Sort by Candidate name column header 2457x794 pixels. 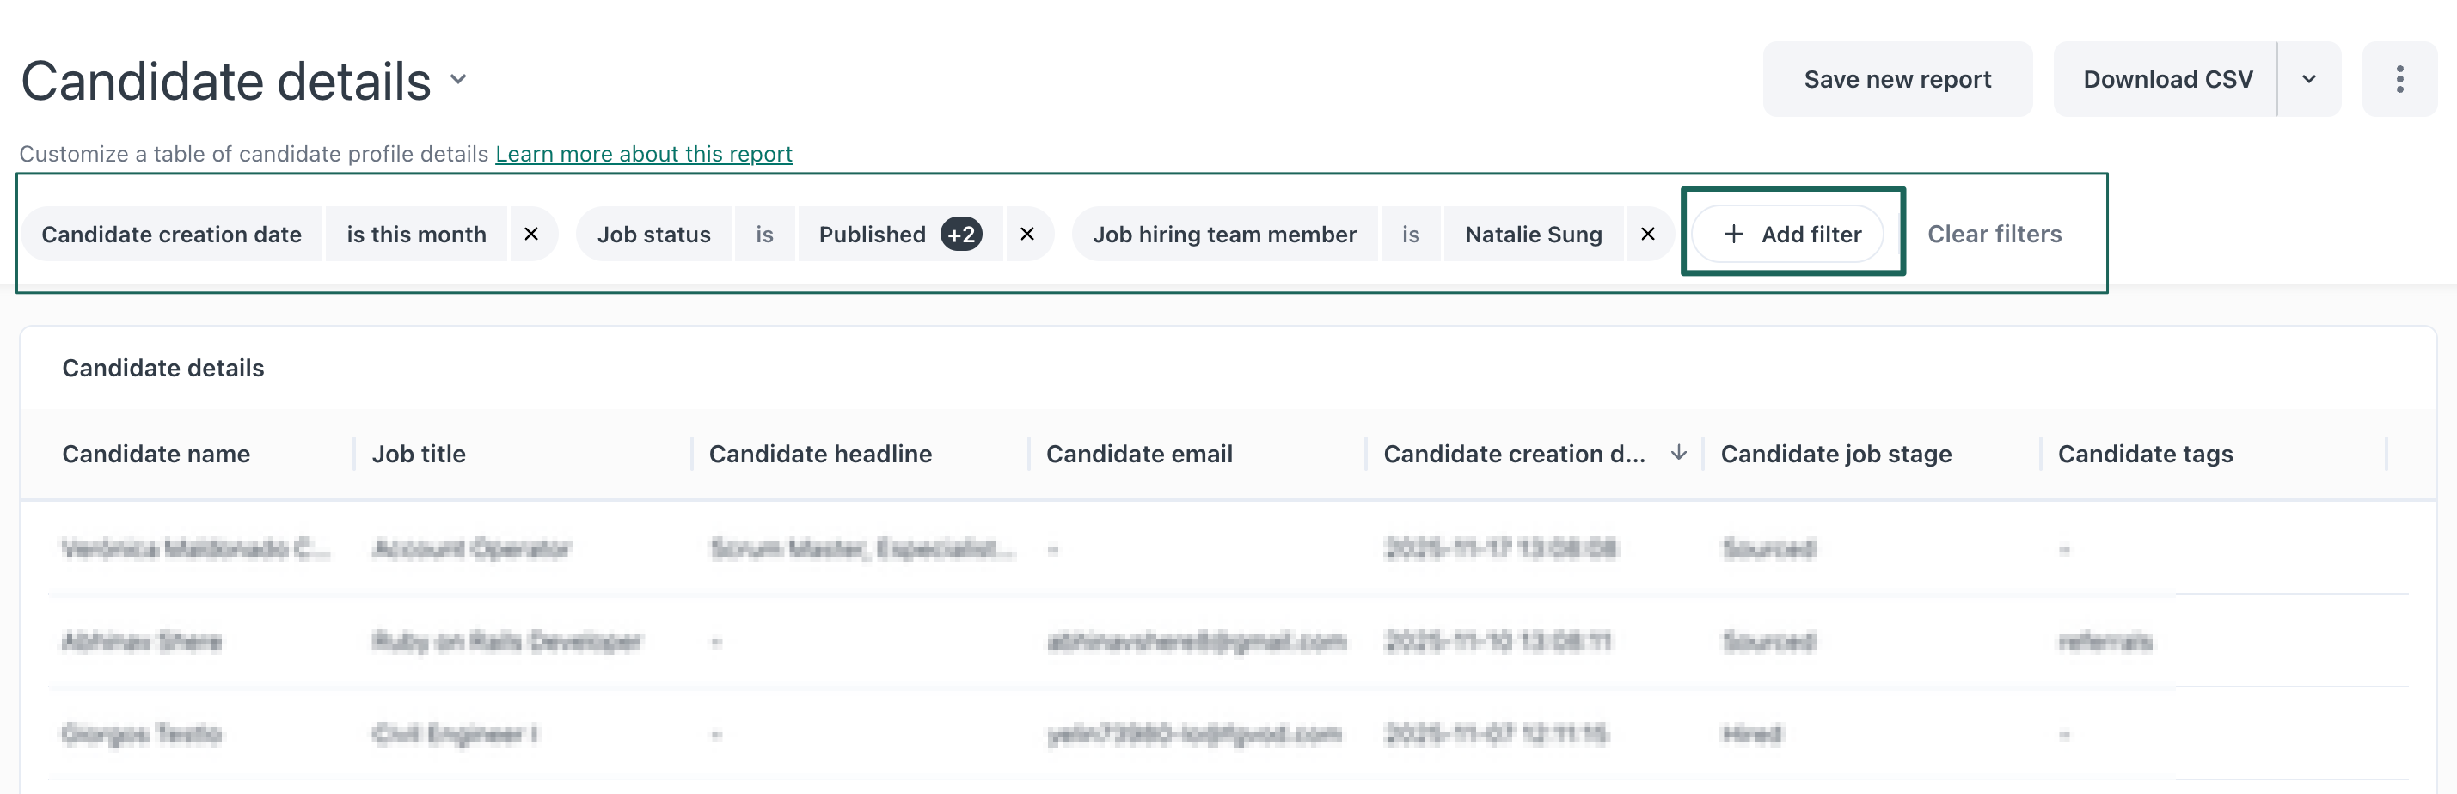click(156, 454)
